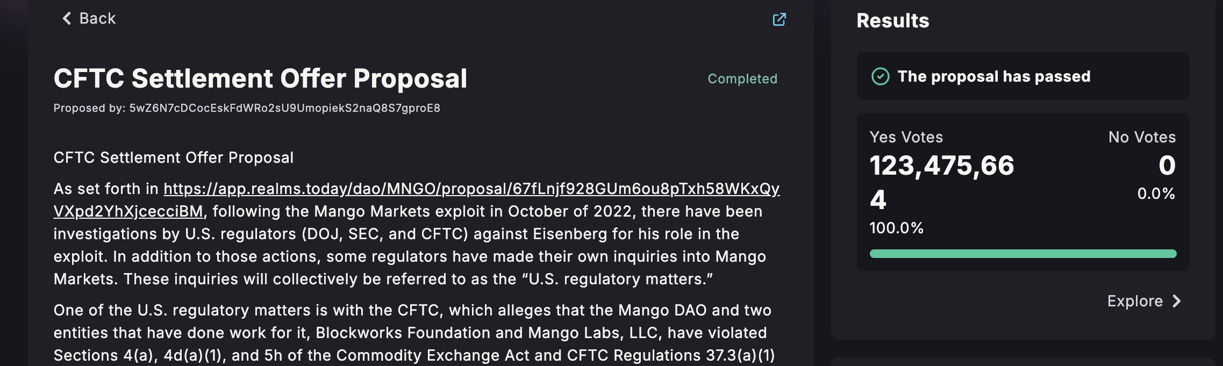This screenshot has height=366, width=1223.
Task: Click the Back button label
Action: click(x=97, y=19)
